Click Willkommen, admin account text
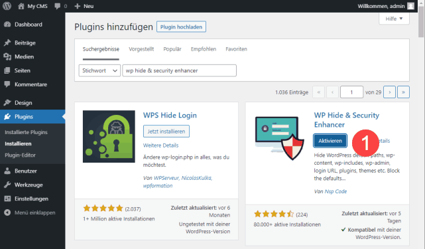 click(381, 6)
